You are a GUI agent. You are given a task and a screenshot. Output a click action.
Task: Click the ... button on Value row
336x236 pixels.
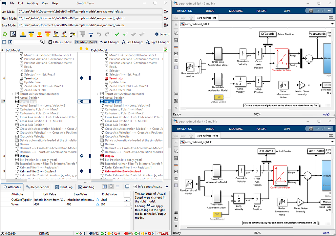click(127, 204)
